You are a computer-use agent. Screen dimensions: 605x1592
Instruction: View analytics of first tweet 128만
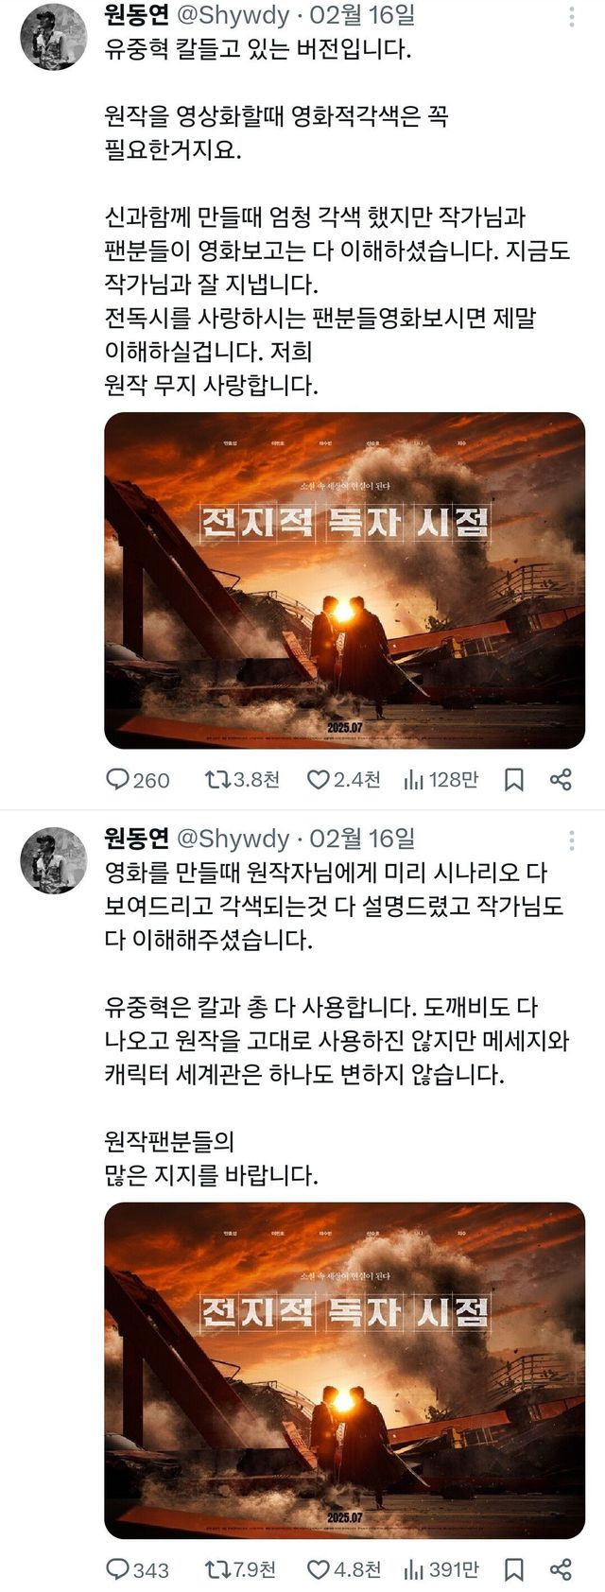[441, 780]
